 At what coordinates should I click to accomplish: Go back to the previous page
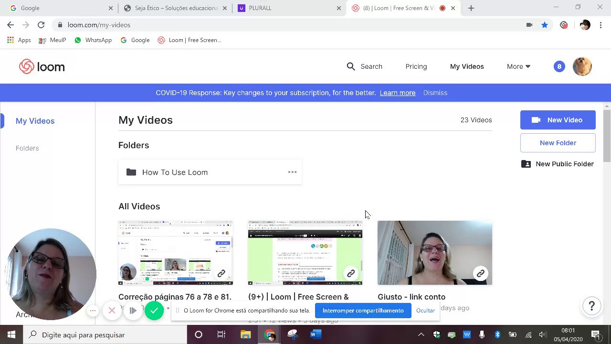[x=11, y=25]
